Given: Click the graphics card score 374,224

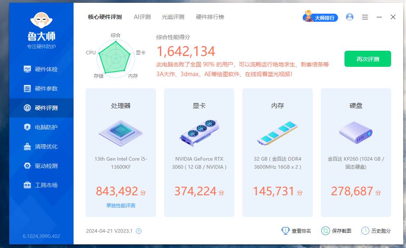Looking at the screenshot, I should point(195,191).
